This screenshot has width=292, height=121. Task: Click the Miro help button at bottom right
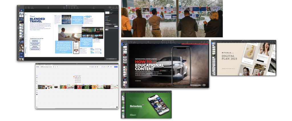(117, 107)
